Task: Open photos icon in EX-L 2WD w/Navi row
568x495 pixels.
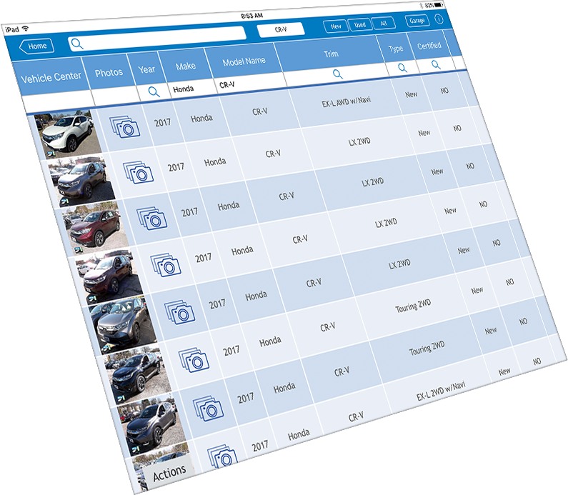Action: tap(222, 456)
